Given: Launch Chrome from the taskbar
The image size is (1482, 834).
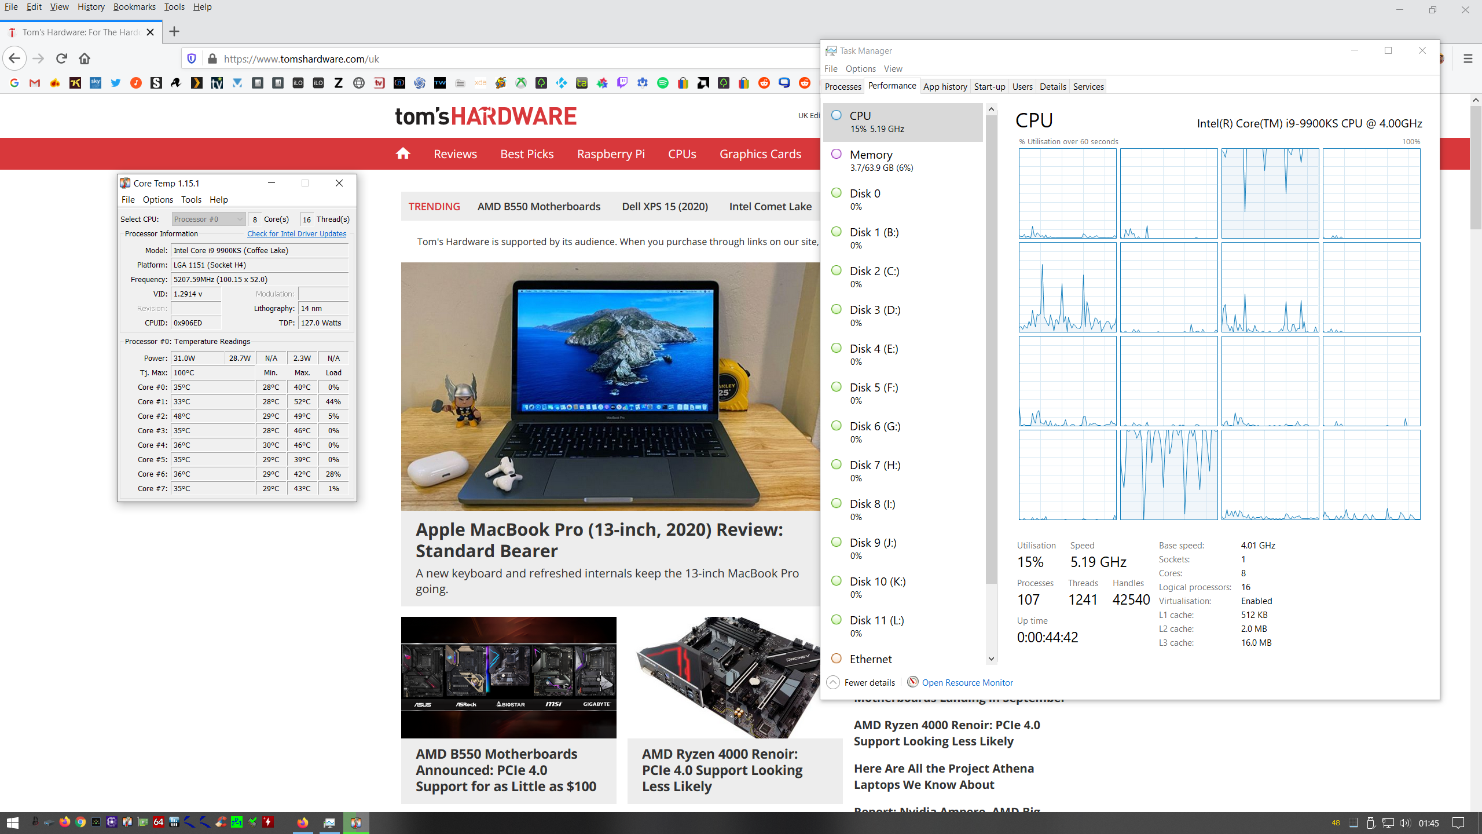Looking at the screenshot, I should click(80, 822).
